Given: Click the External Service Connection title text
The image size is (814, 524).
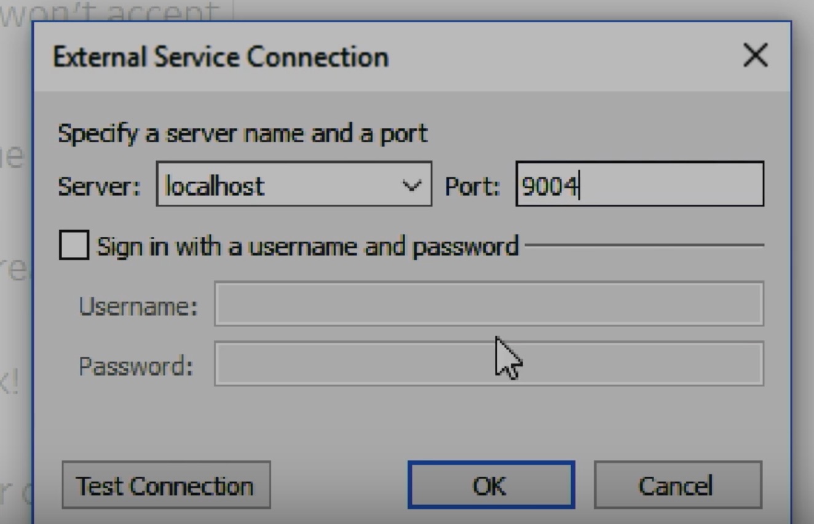Looking at the screenshot, I should 221,57.
